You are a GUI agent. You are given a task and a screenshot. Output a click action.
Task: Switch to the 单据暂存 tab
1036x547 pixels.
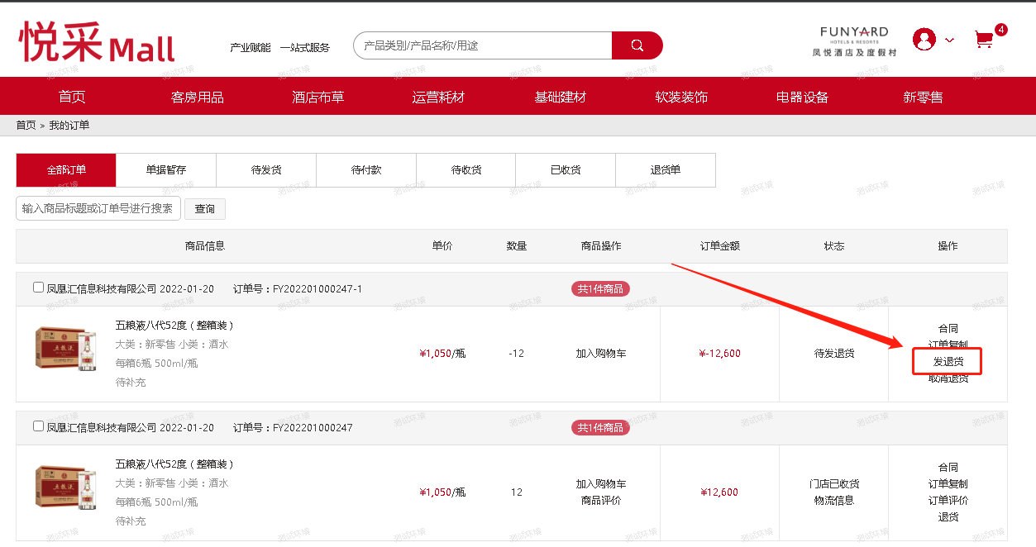[166, 170]
